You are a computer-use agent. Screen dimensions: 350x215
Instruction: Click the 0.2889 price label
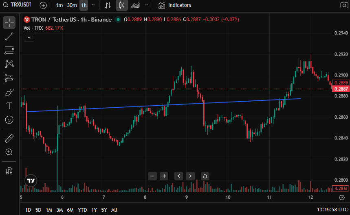pos(341,83)
